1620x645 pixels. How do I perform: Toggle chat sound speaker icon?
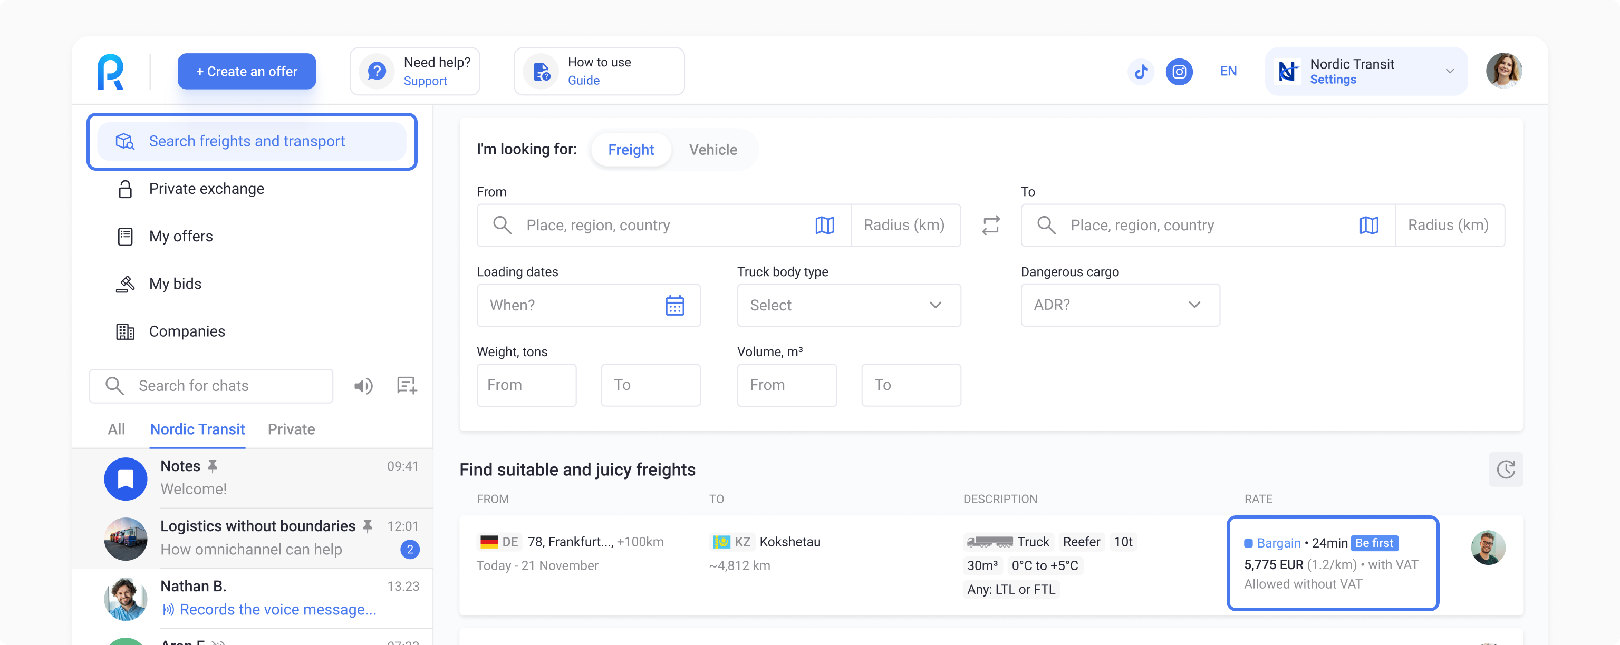click(363, 386)
